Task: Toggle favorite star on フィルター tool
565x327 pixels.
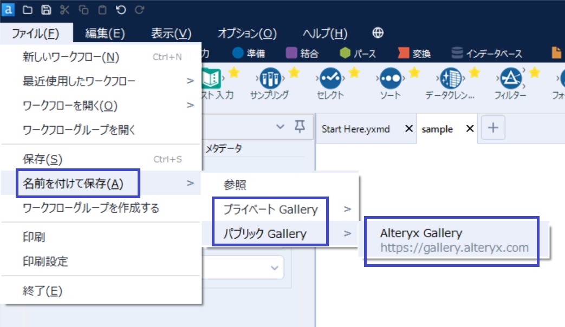Action: (535, 73)
